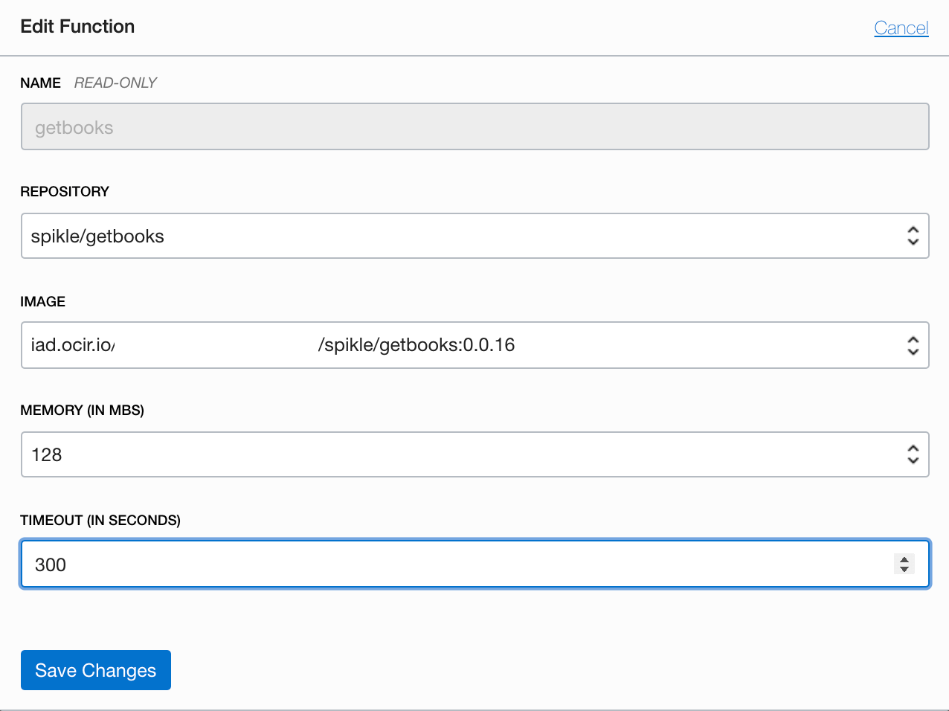The width and height of the screenshot is (949, 711).
Task: Click the NAME field label
Action: [x=40, y=83]
